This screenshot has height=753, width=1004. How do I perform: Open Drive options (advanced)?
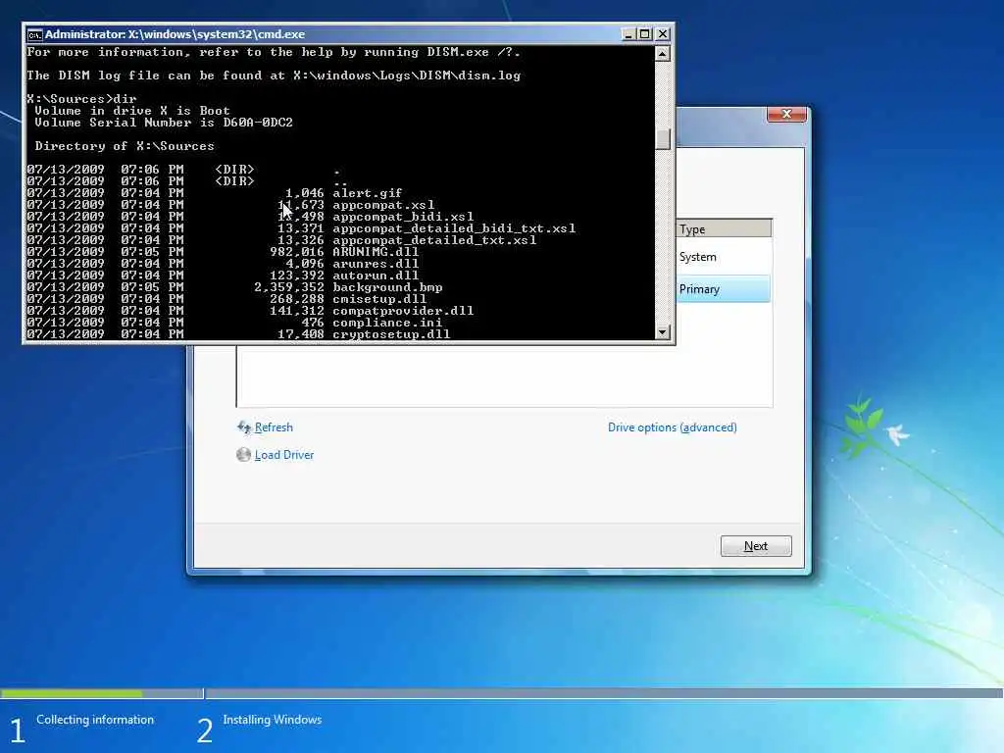[x=673, y=427]
